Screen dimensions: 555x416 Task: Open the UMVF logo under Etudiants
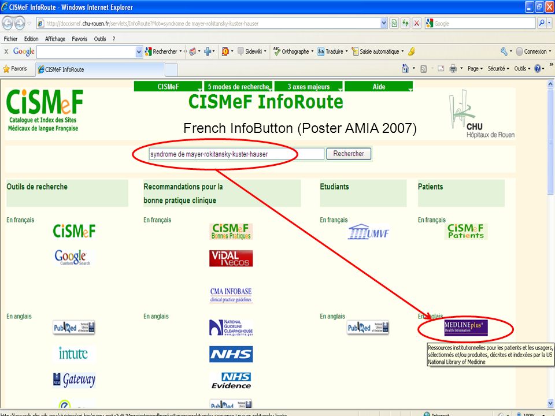pos(368,232)
